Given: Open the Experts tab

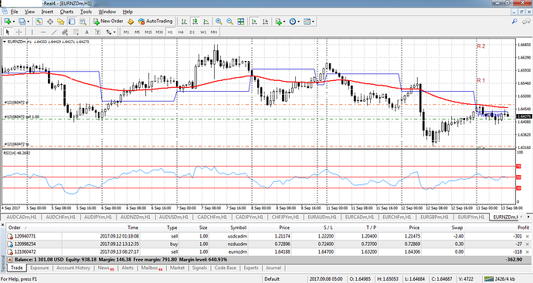Looking at the screenshot, I should pyautogui.click(x=251, y=268).
